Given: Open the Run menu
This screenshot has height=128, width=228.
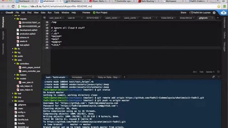Looking at the screenshot, I should 50,13.
